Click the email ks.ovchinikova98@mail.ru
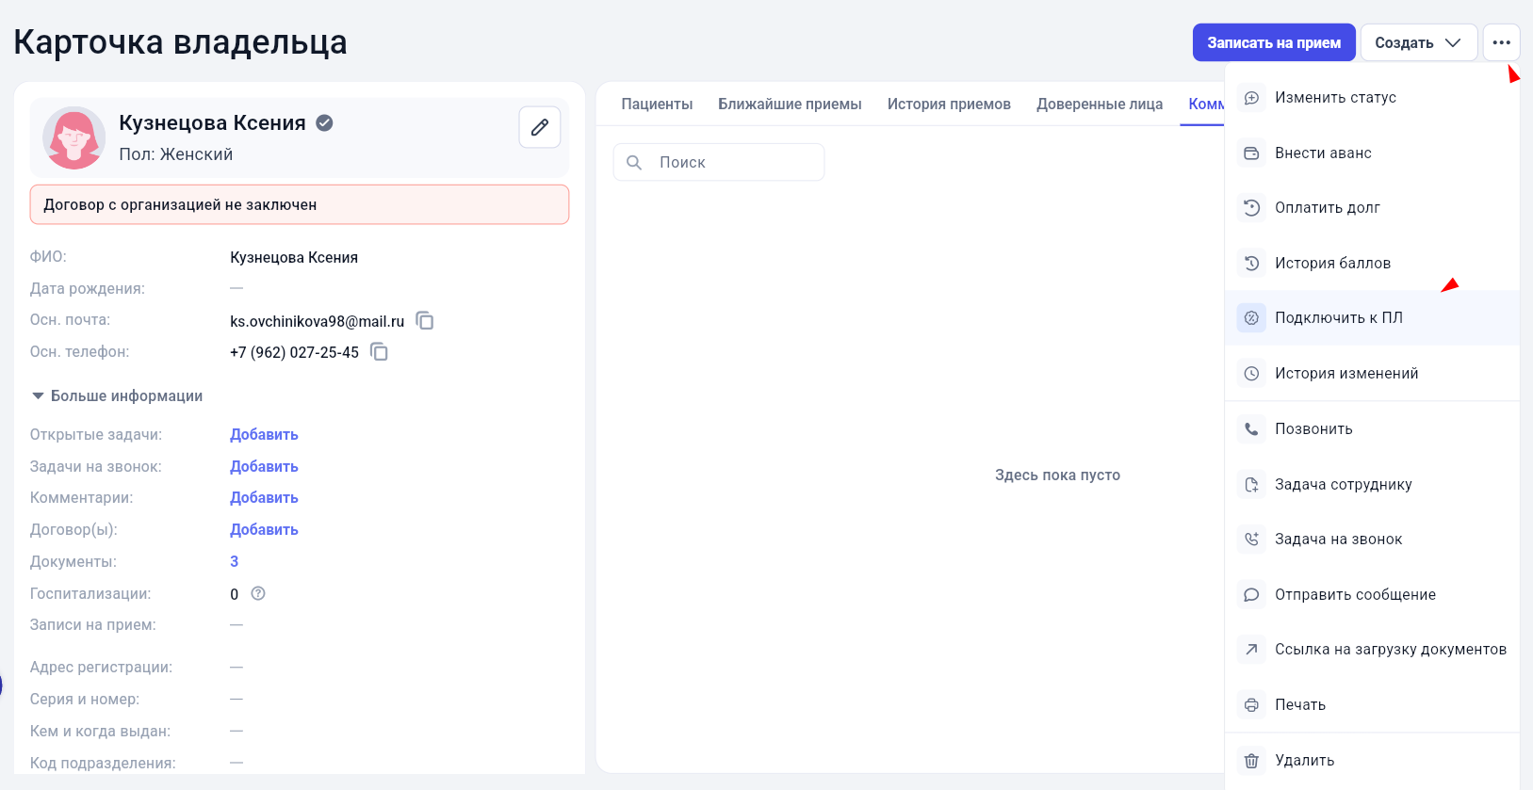The width and height of the screenshot is (1533, 790). pyautogui.click(x=317, y=321)
